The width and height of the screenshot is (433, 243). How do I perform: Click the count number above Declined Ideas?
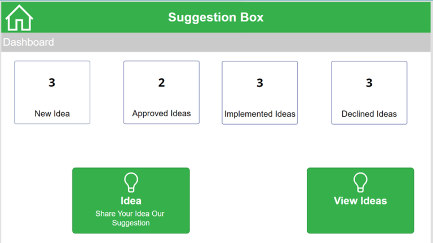click(x=369, y=83)
